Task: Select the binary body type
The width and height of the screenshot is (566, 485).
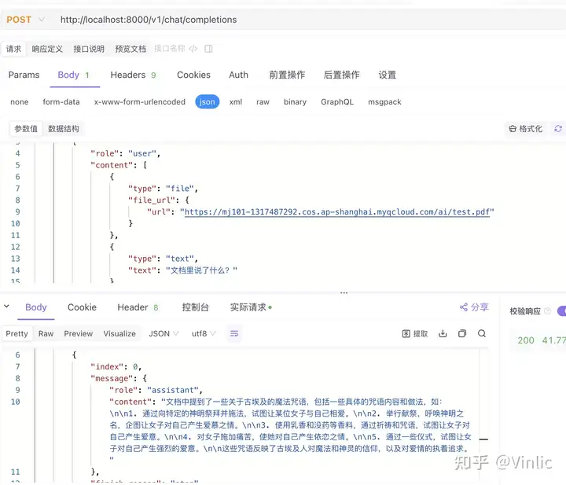Action: pos(295,101)
